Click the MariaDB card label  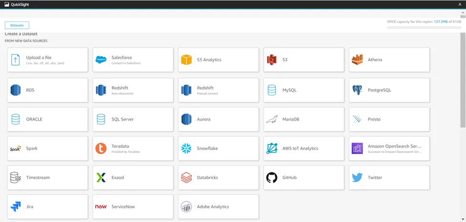[291, 119]
